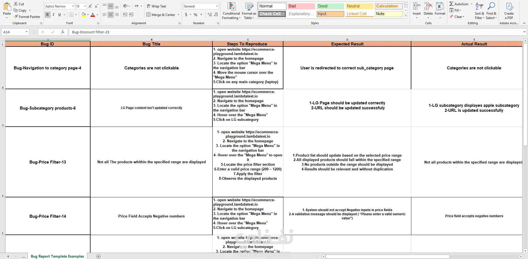
Task: Decrease decimal places
Action: pyautogui.click(x=216, y=15)
